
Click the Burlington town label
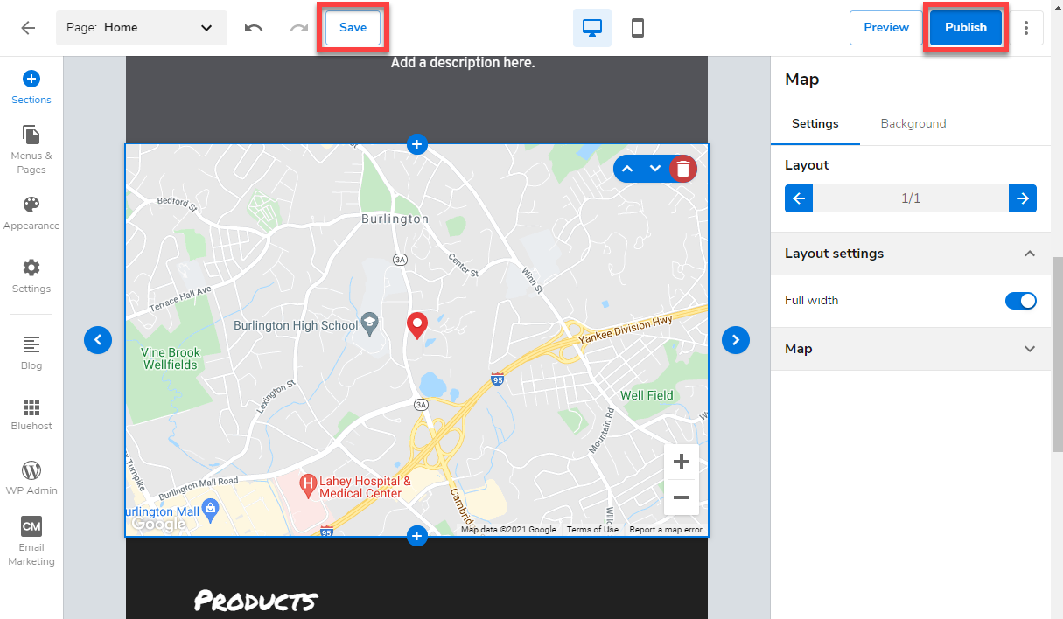pos(395,219)
